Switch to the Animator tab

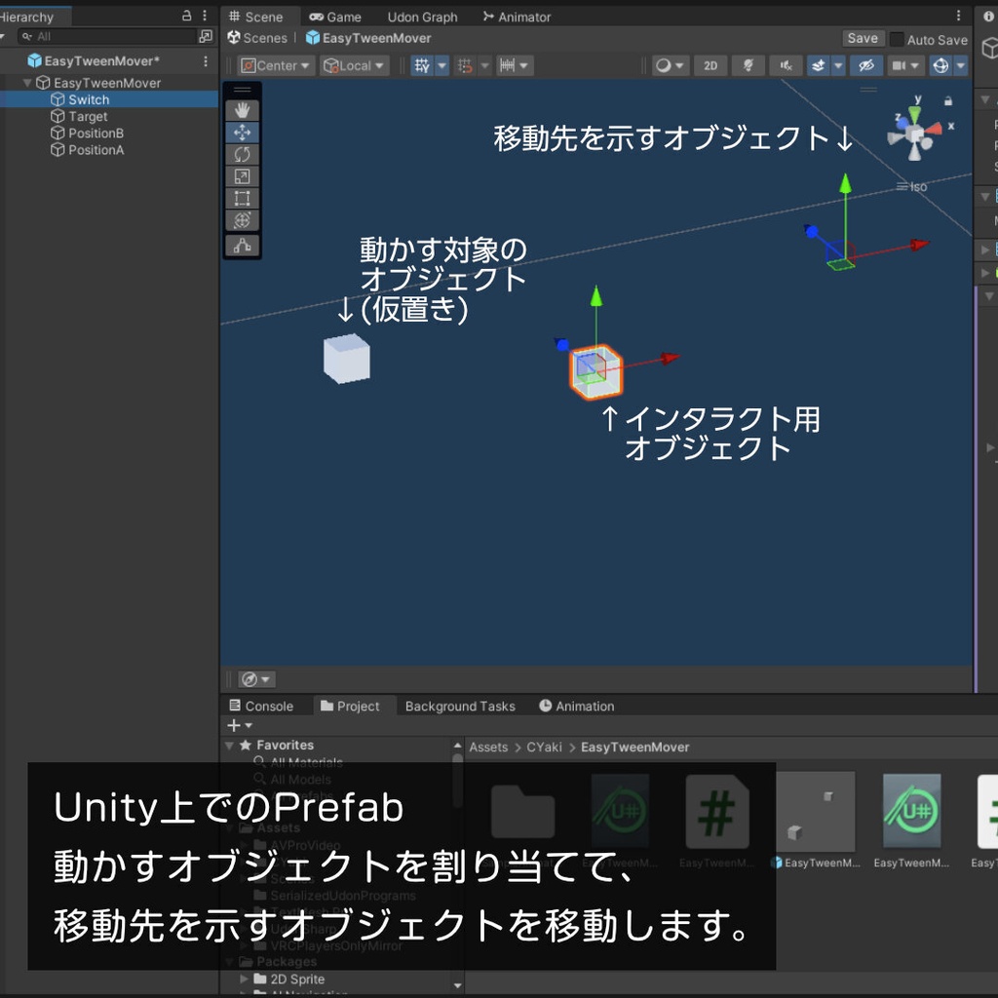517,18
